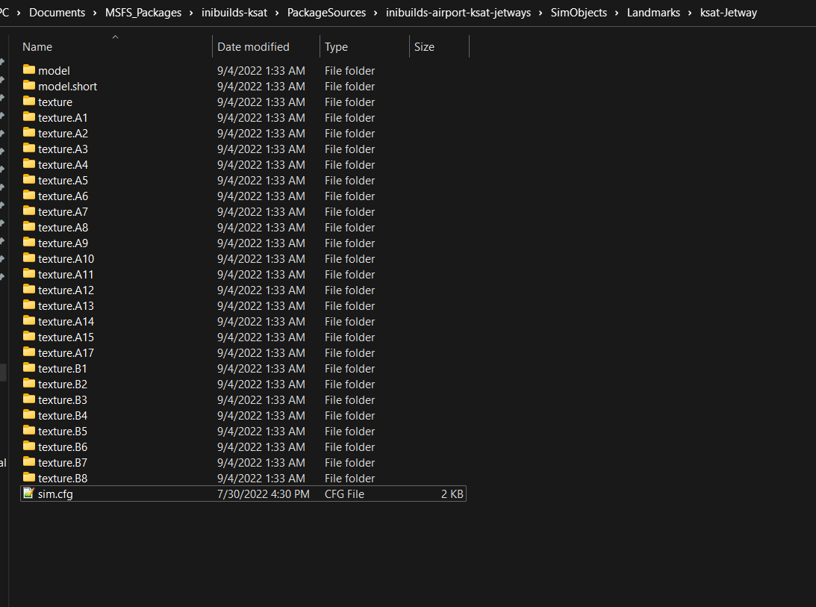Select the texture.A6 folder row
Viewport: 816px width, 607px height.
[x=243, y=196]
